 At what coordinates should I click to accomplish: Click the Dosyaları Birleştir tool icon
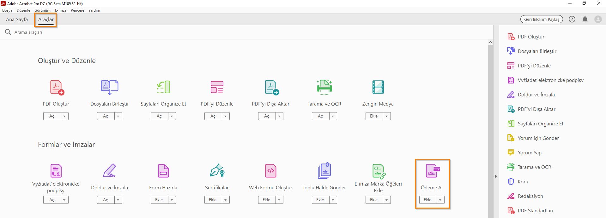[109, 87]
